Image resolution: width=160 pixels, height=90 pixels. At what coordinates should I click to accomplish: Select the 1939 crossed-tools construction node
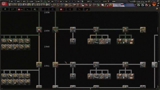[73, 30]
